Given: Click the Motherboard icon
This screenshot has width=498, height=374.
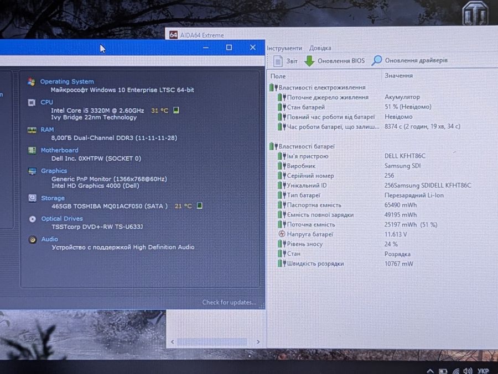Looking at the screenshot, I should (x=32, y=150).
